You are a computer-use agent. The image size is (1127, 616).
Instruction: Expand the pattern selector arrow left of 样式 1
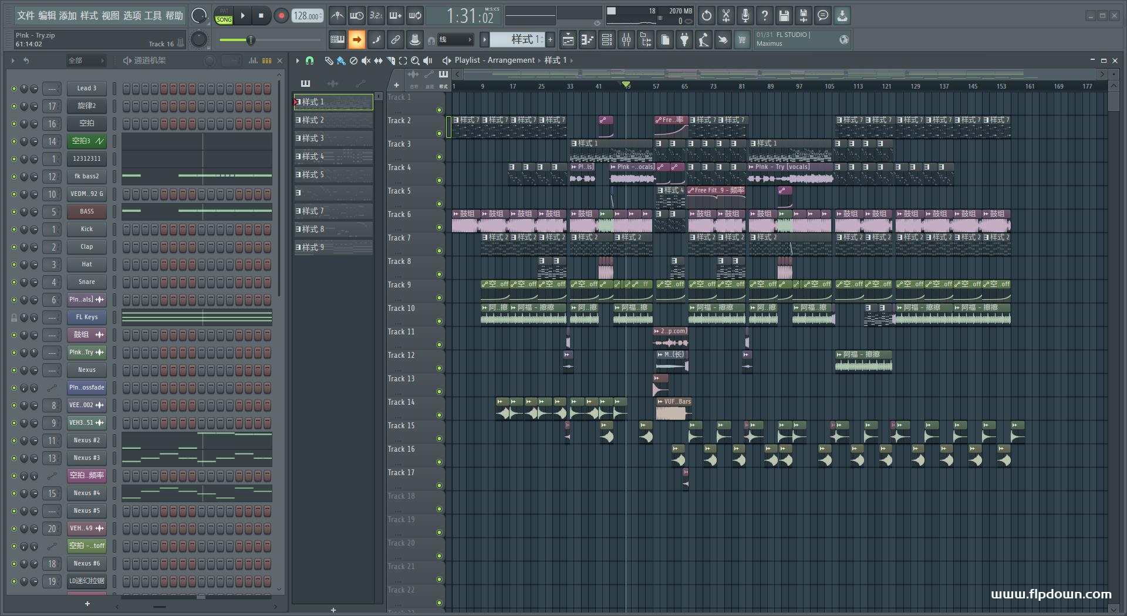click(484, 40)
